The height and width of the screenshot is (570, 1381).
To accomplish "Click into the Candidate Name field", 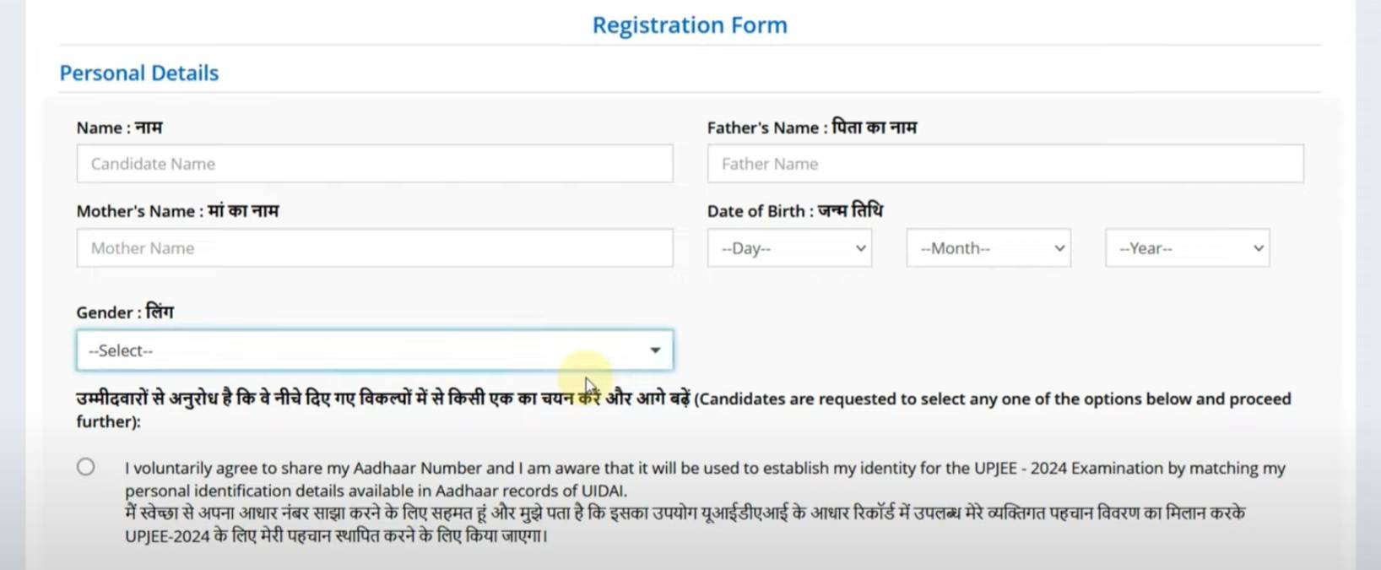I will point(374,164).
